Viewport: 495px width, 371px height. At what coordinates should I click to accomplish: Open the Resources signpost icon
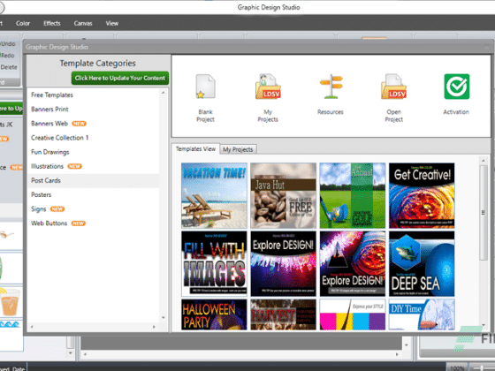[331, 87]
